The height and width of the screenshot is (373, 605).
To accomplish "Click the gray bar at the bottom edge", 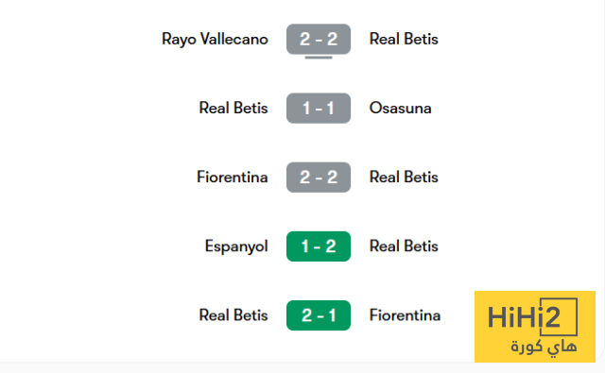I will pos(302,367).
